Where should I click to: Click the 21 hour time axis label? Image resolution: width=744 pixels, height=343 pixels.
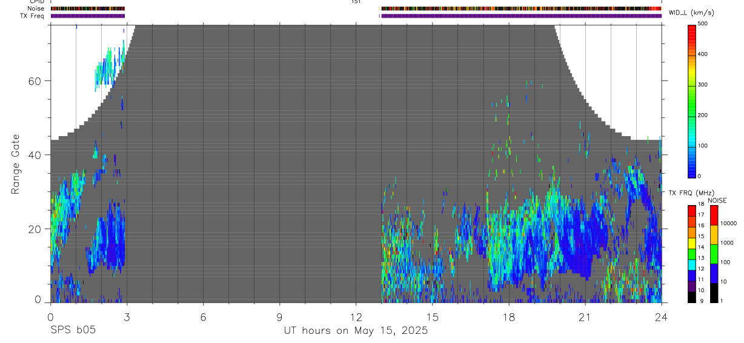tap(585, 317)
